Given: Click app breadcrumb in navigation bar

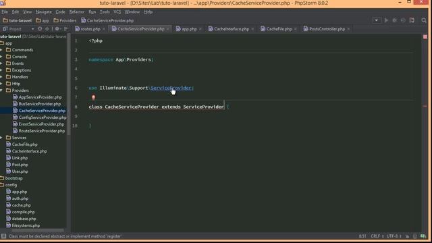Looking at the screenshot, I should (43, 20).
